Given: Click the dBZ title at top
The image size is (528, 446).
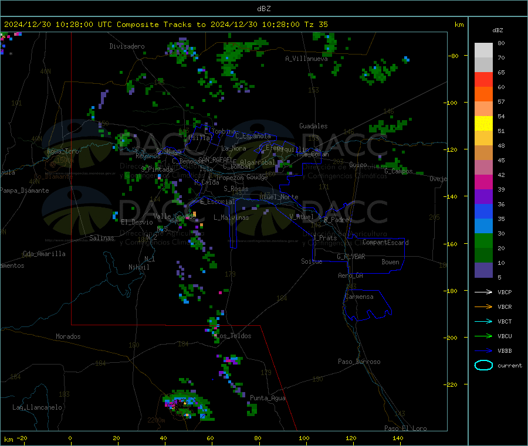Looking at the screenshot, I should [x=263, y=9].
